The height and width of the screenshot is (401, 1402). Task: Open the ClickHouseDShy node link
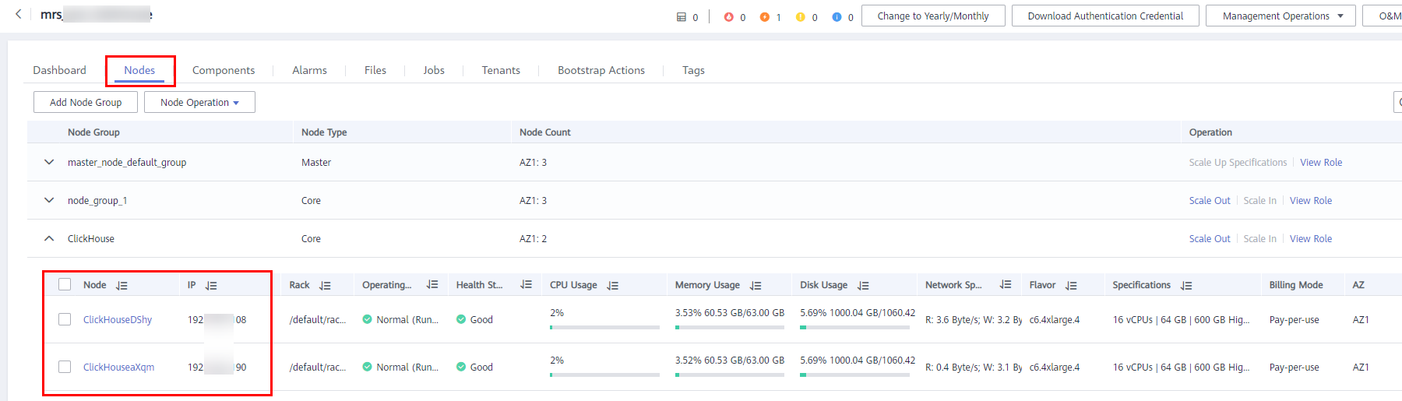point(118,319)
